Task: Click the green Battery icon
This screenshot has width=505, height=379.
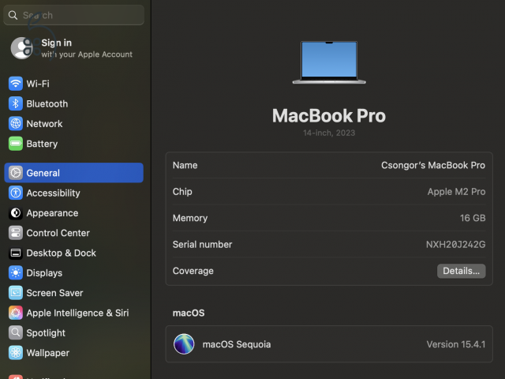Action: (16, 144)
